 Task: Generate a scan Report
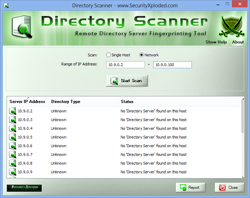pos(191,188)
